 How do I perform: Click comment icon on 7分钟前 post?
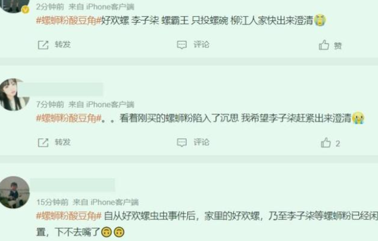(182, 142)
